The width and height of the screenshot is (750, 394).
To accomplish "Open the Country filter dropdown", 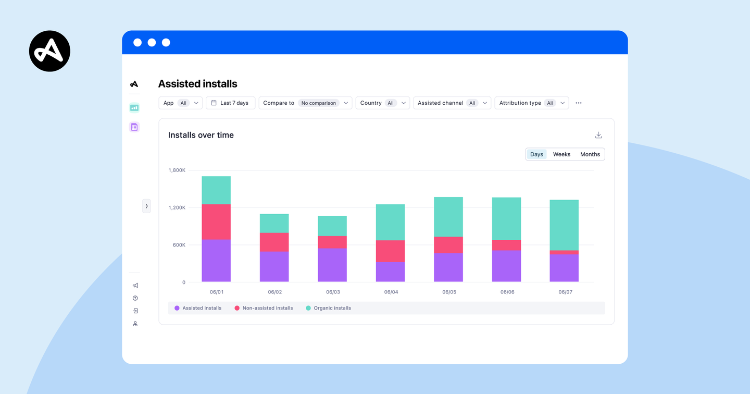I will [x=382, y=103].
